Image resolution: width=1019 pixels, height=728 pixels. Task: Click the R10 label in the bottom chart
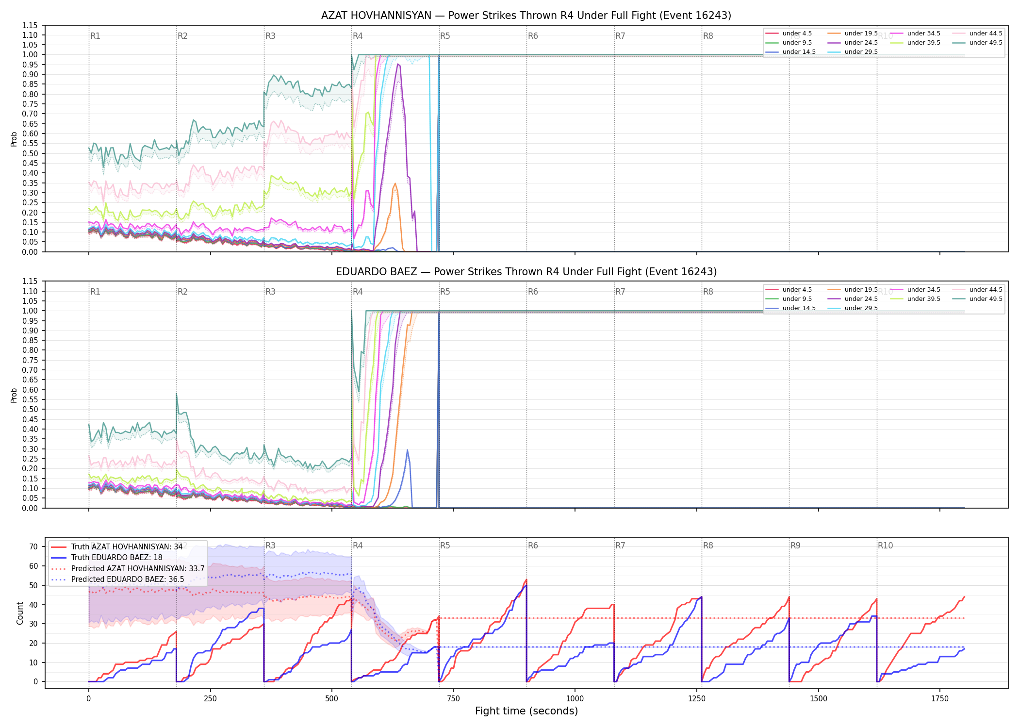(x=885, y=546)
